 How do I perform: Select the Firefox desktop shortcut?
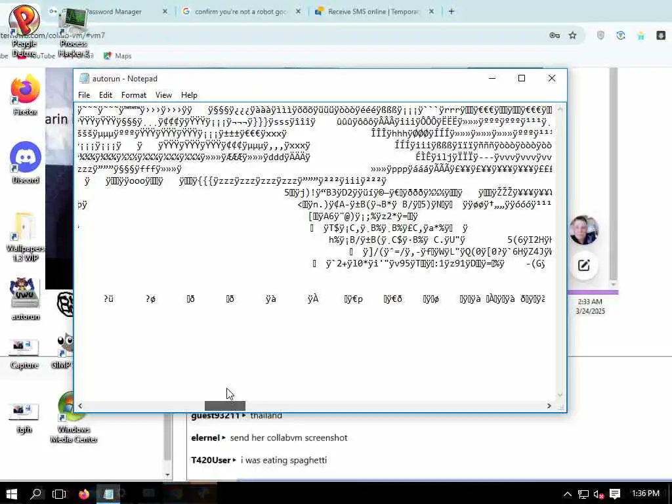click(x=26, y=95)
